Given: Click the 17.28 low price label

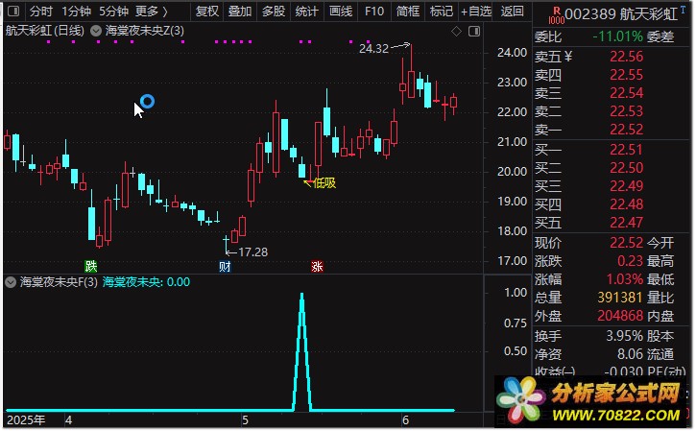Looking at the screenshot, I should click(253, 252).
